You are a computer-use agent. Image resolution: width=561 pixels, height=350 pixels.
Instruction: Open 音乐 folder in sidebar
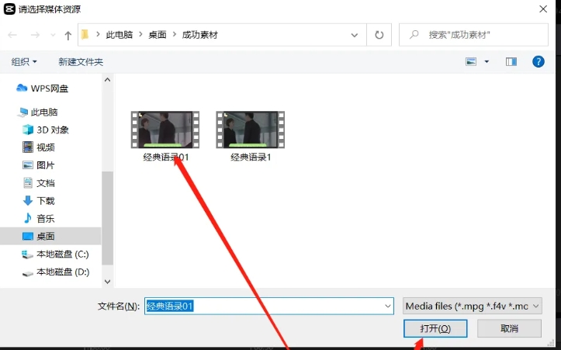(39, 219)
